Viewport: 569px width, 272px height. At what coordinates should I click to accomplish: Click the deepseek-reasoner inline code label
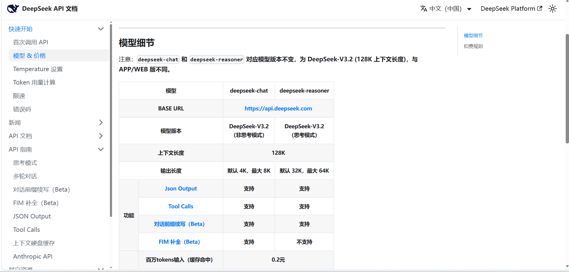[217, 60]
